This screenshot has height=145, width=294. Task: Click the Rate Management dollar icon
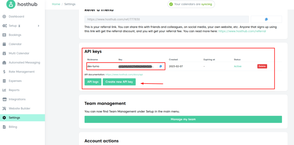(4, 72)
